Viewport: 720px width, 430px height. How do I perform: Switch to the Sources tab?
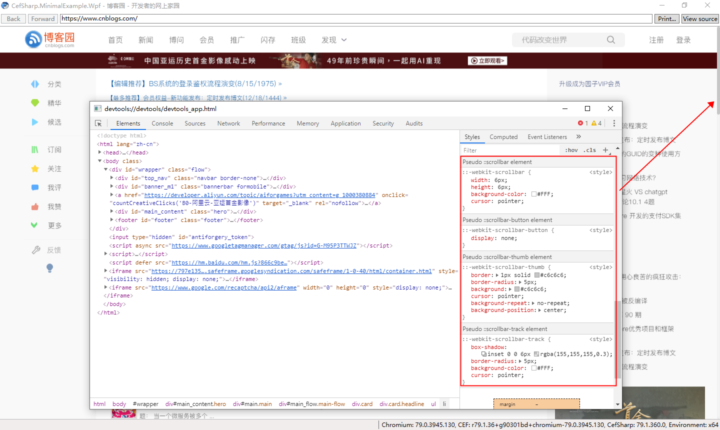(x=195, y=123)
